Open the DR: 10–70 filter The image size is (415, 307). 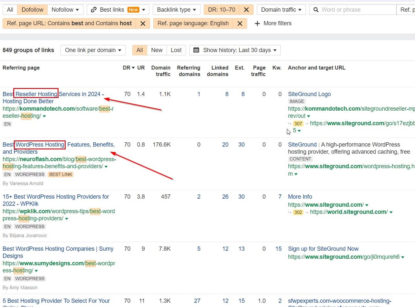coord(222,10)
